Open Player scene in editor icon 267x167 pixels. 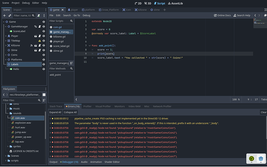[36, 36]
